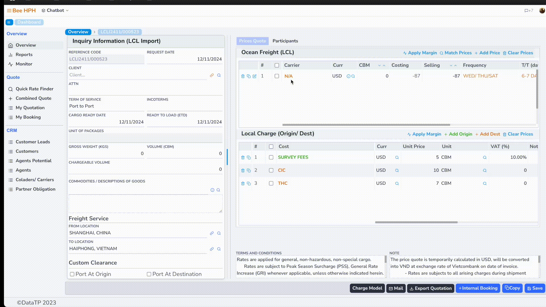Search icon beside From Location field

(x=219, y=233)
